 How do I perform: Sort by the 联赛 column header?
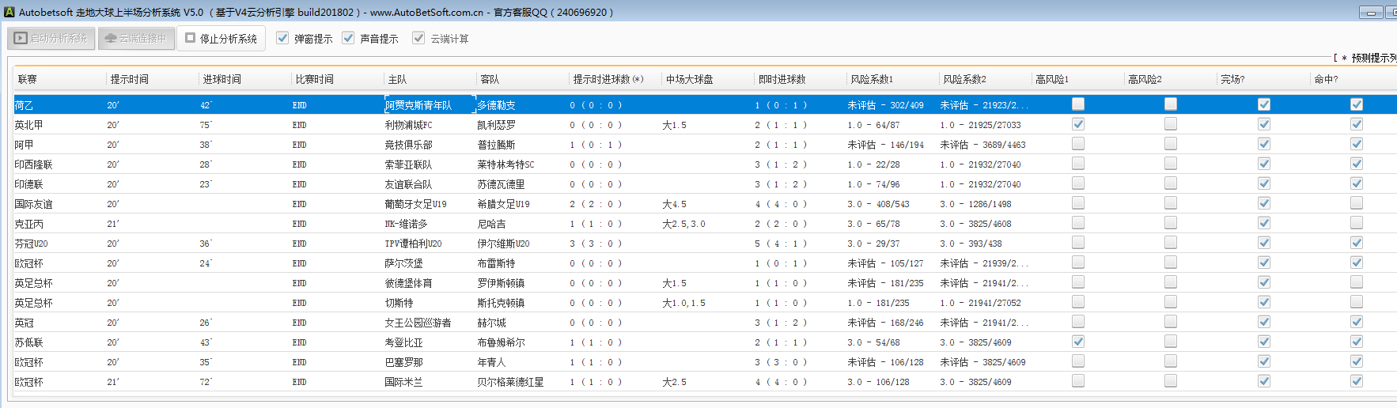tap(28, 79)
